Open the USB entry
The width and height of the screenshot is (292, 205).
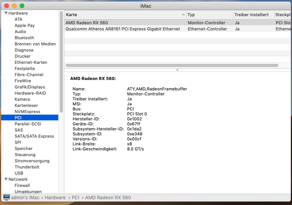coord(19,173)
